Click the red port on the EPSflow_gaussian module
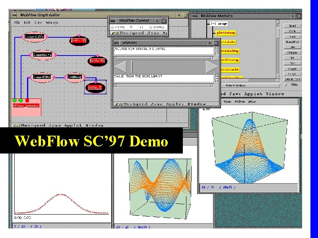The width and height of the screenshot is (318, 238). click(x=27, y=100)
